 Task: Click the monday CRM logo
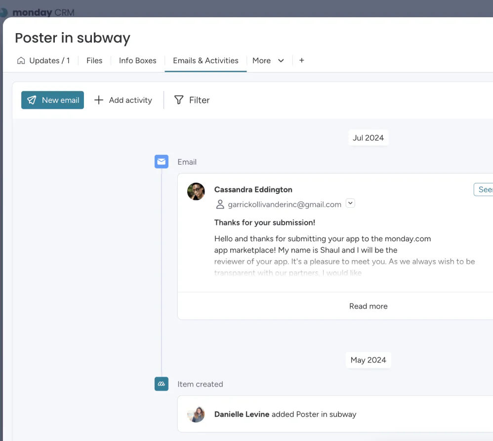pyautogui.click(x=38, y=12)
